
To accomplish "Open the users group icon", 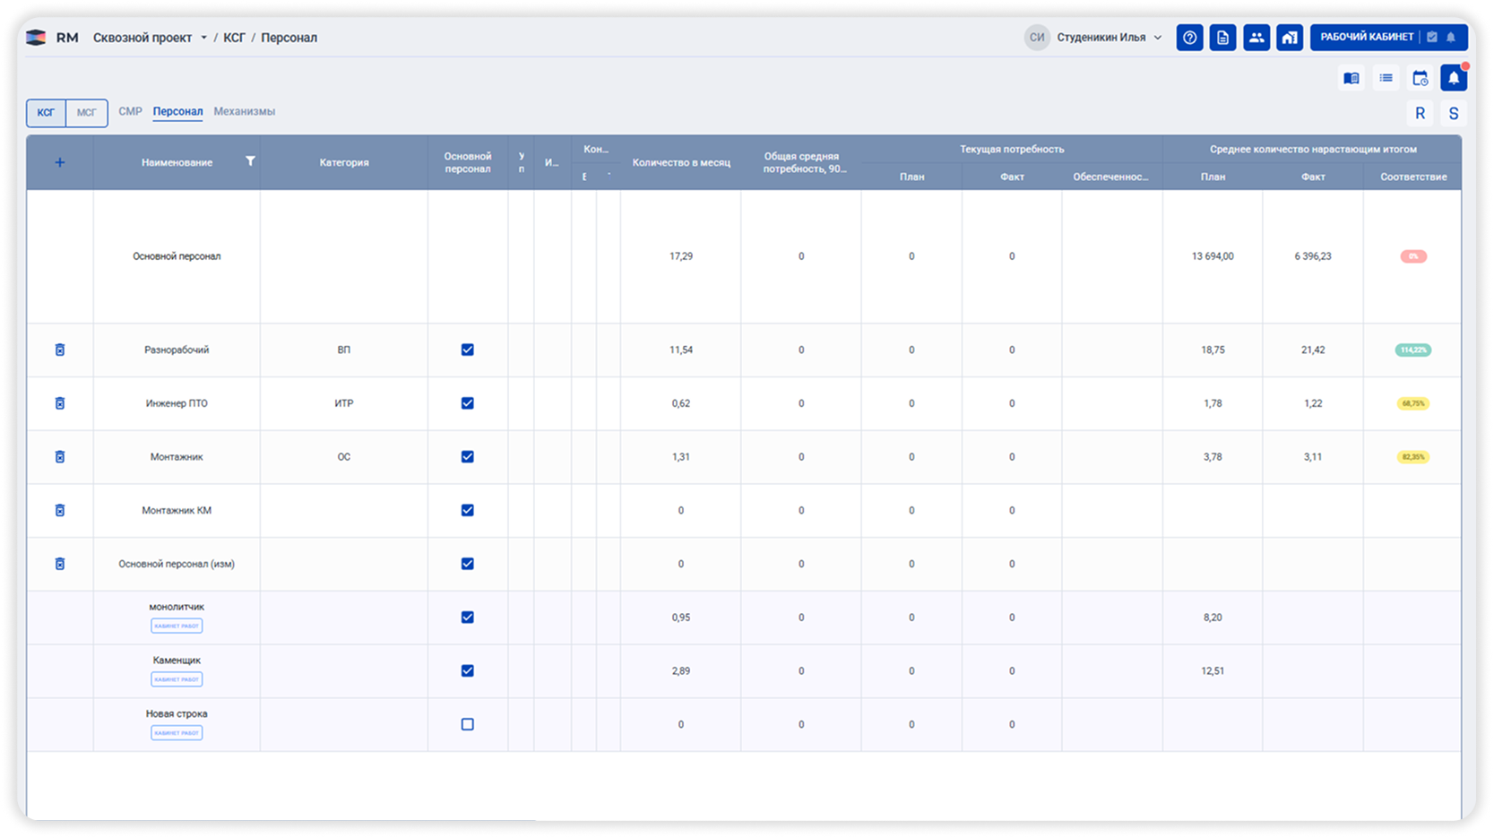I will [x=1257, y=38].
